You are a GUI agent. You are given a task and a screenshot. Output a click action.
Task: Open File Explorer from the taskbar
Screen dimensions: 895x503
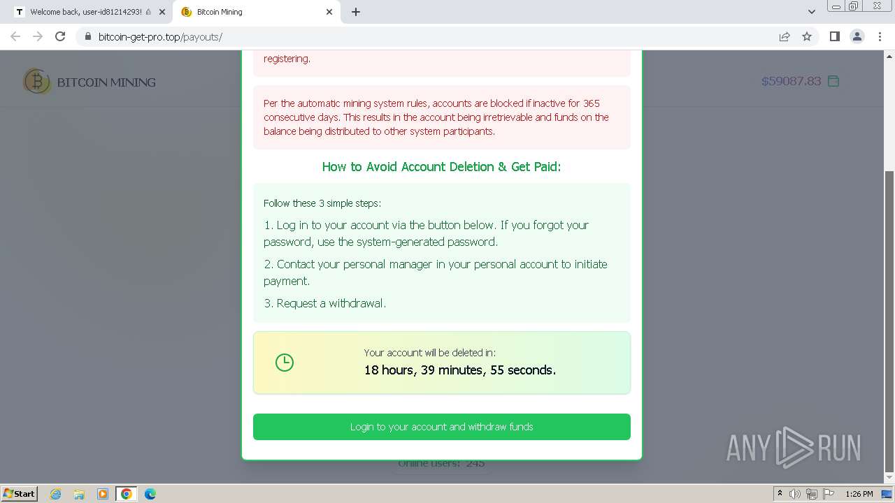click(x=79, y=494)
